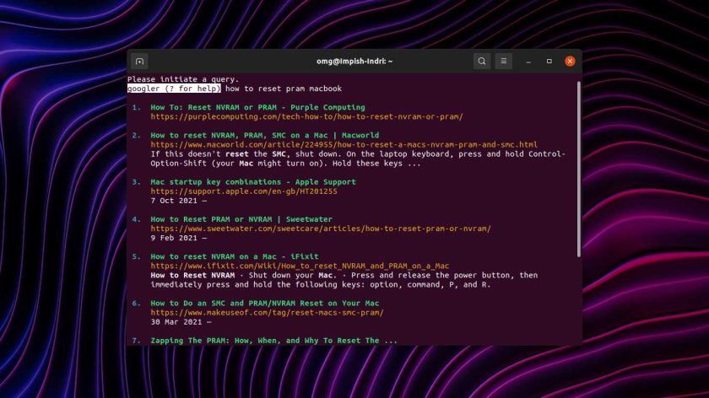This screenshot has height=398, width=709.
Task: Click result number '2.'
Action: click(x=137, y=135)
